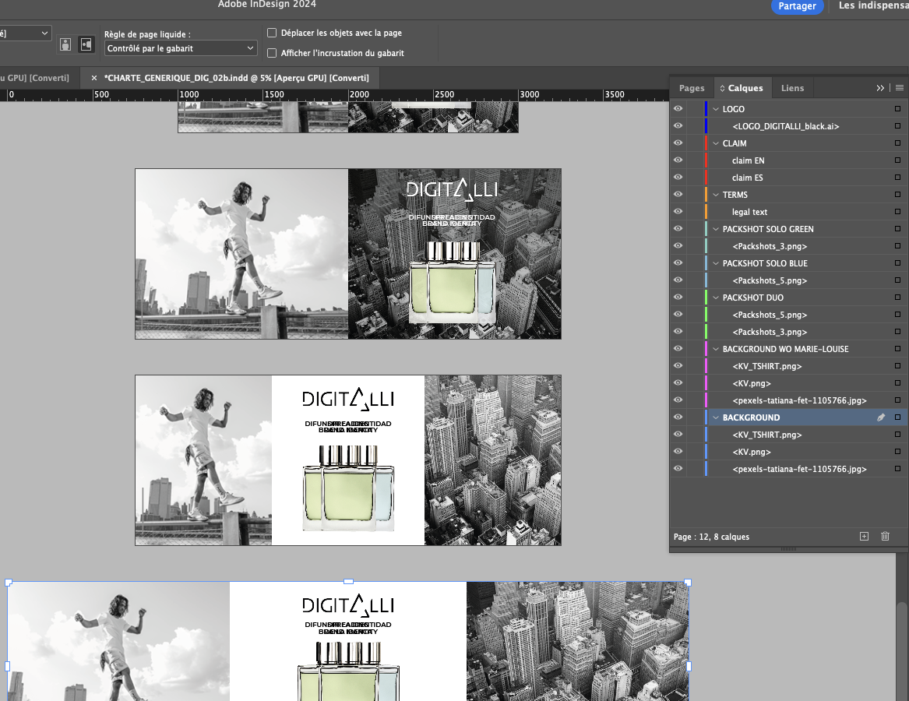Click the 'Page : 12, 8 calques' status text
Image resolution: width=909 pixels, height=701 pixels.
pos(711,537)
